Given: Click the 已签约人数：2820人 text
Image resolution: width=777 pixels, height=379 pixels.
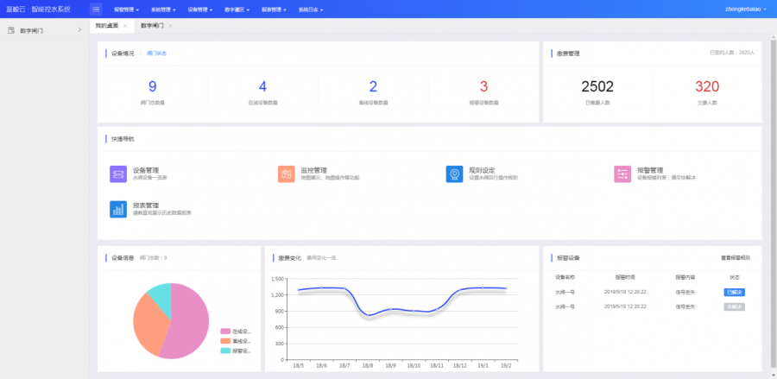Looking at the screenshot, I should click(x=732, y=52).
